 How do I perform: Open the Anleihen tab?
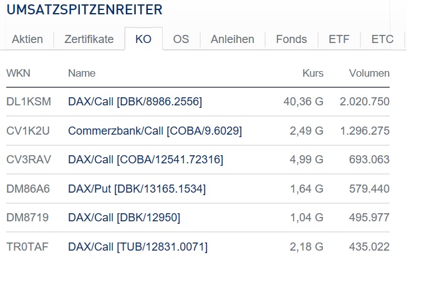(233, 39)
